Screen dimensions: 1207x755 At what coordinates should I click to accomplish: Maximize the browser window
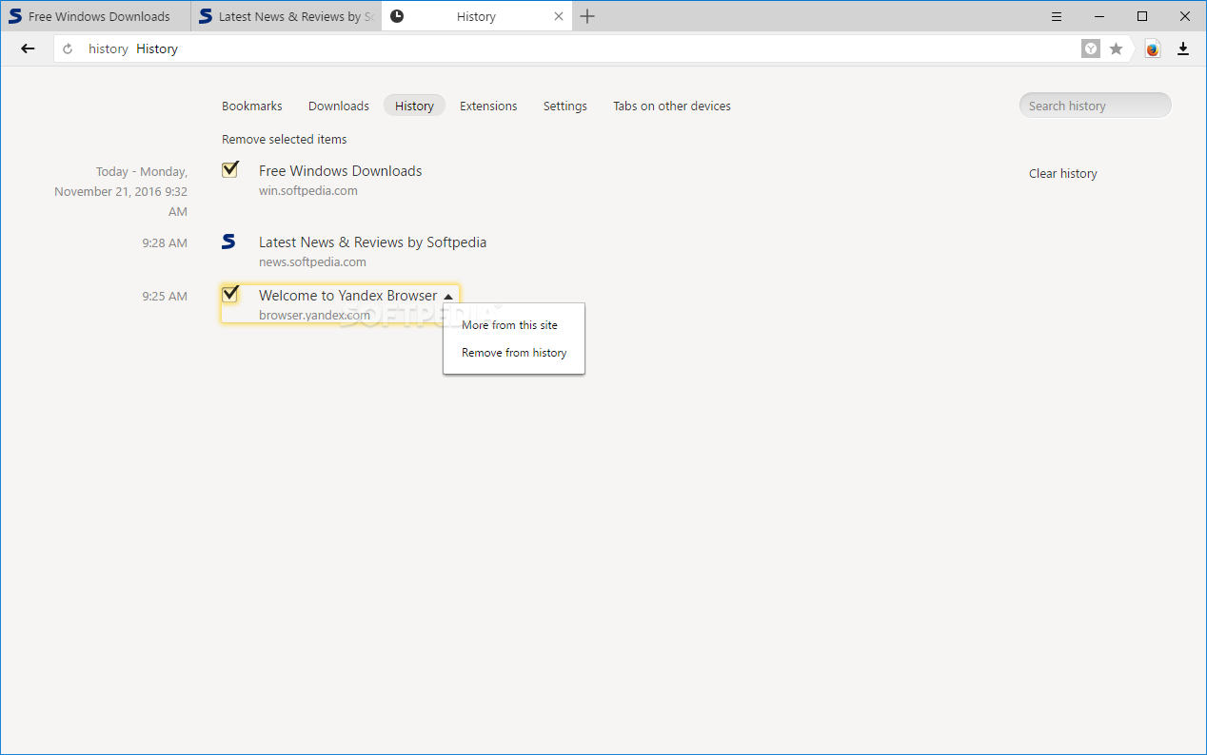1142,16
